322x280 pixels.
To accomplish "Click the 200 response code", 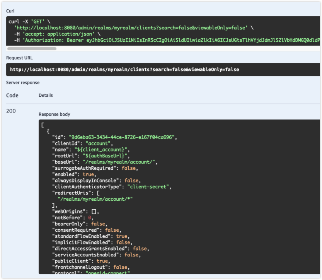I will click(11, 111).
